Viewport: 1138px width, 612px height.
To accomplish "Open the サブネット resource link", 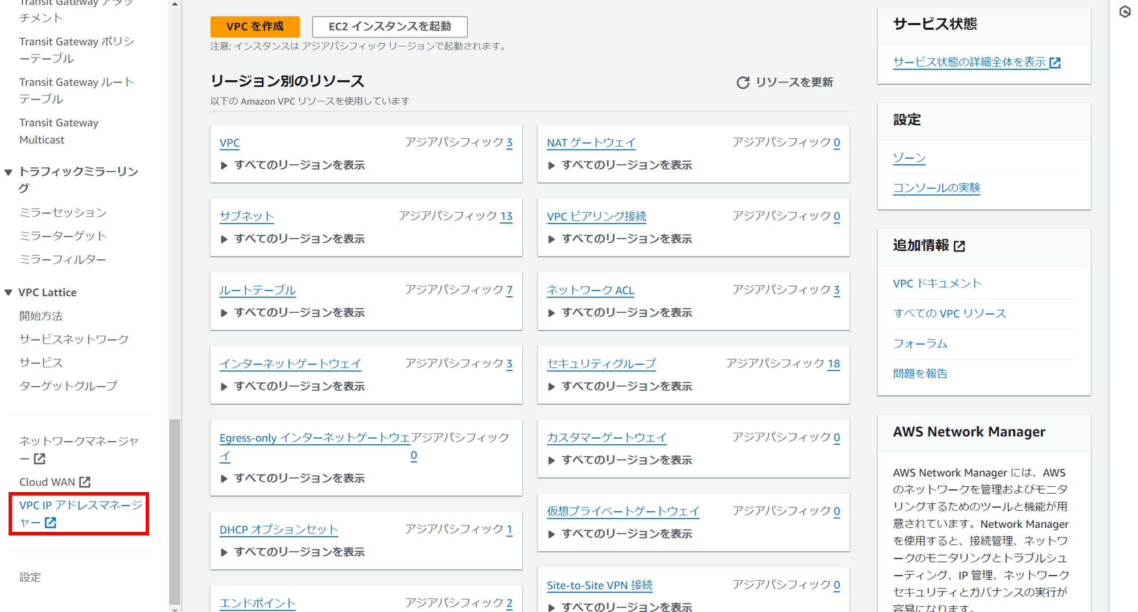I will [247, 216].
